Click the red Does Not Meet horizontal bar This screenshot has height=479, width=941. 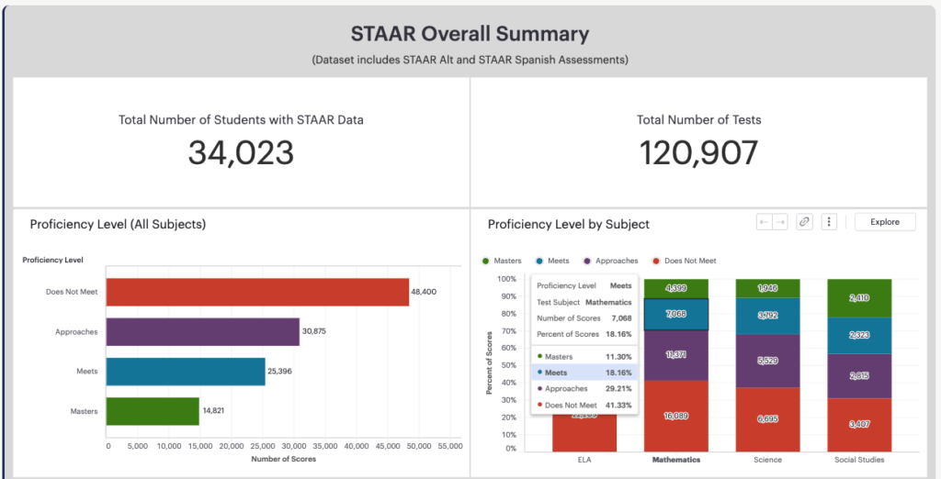(x=257, y=292)
